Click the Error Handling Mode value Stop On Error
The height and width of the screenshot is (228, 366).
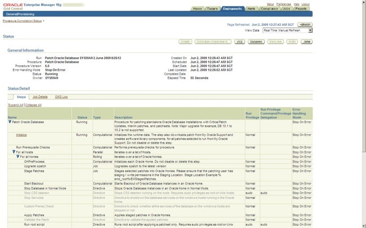tap(55, 70)
